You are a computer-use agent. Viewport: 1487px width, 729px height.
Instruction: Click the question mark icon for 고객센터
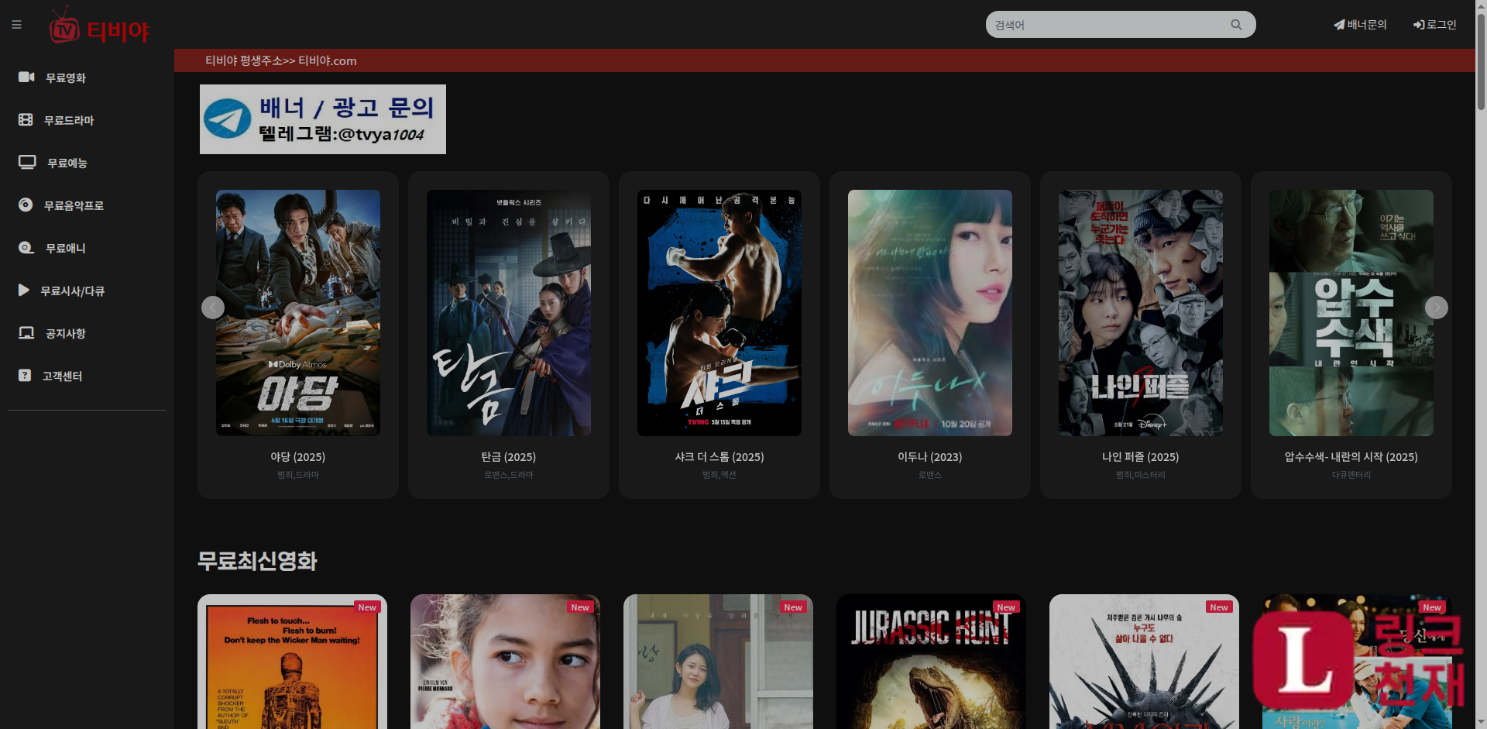coord(25,375)
